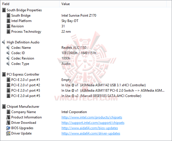Select the High Definition Audio heading

(23, 42)
